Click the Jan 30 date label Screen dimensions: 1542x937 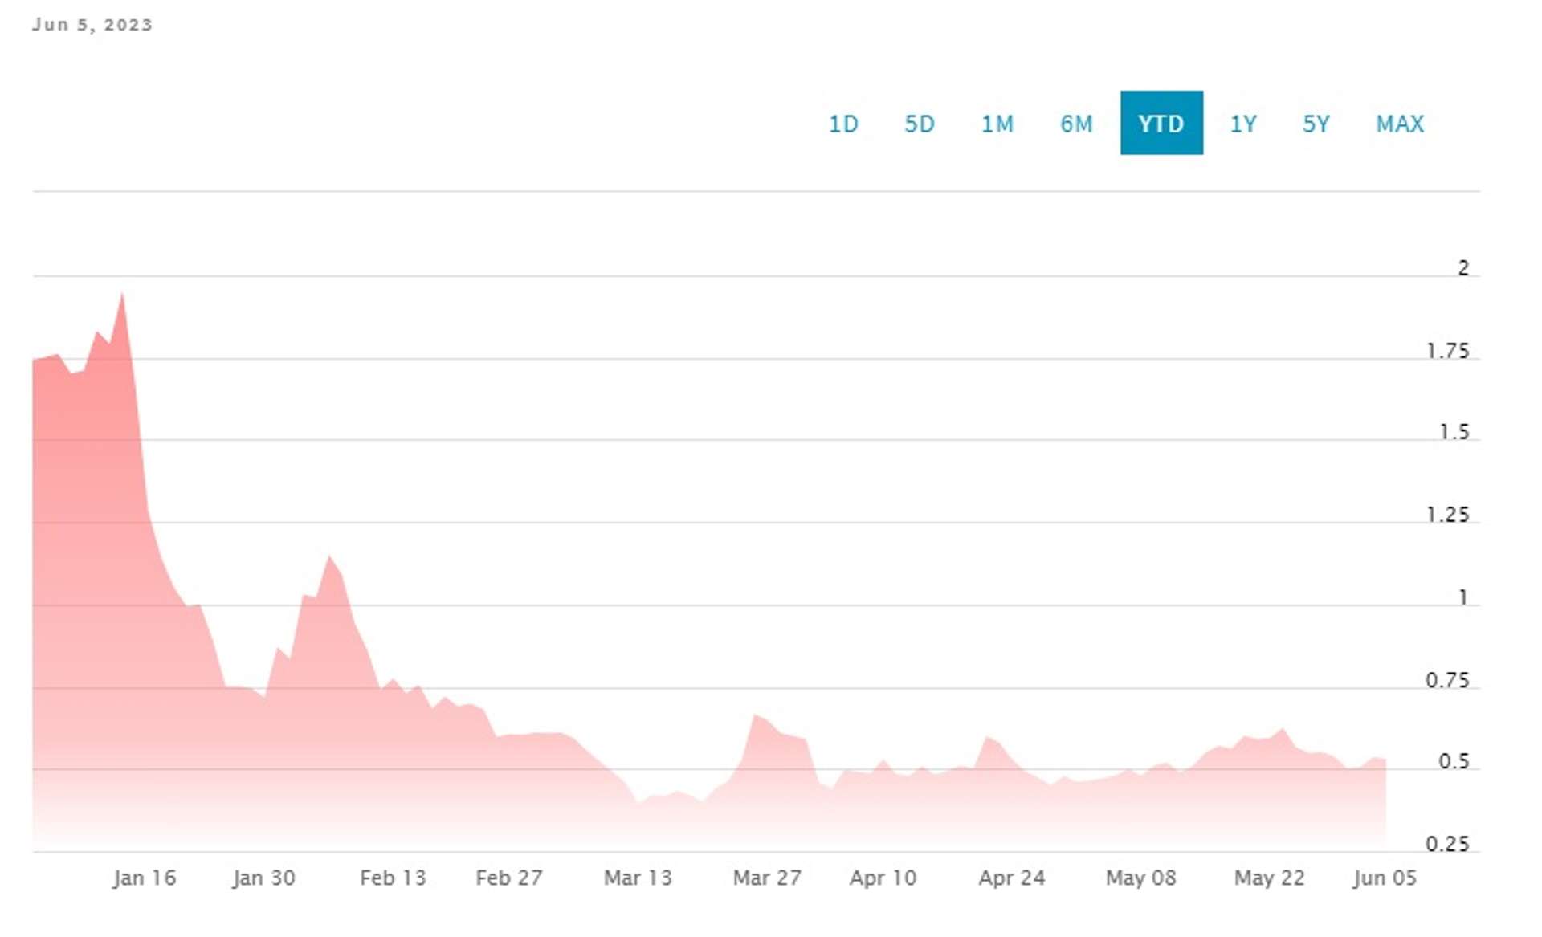click(x=264, y=878)
